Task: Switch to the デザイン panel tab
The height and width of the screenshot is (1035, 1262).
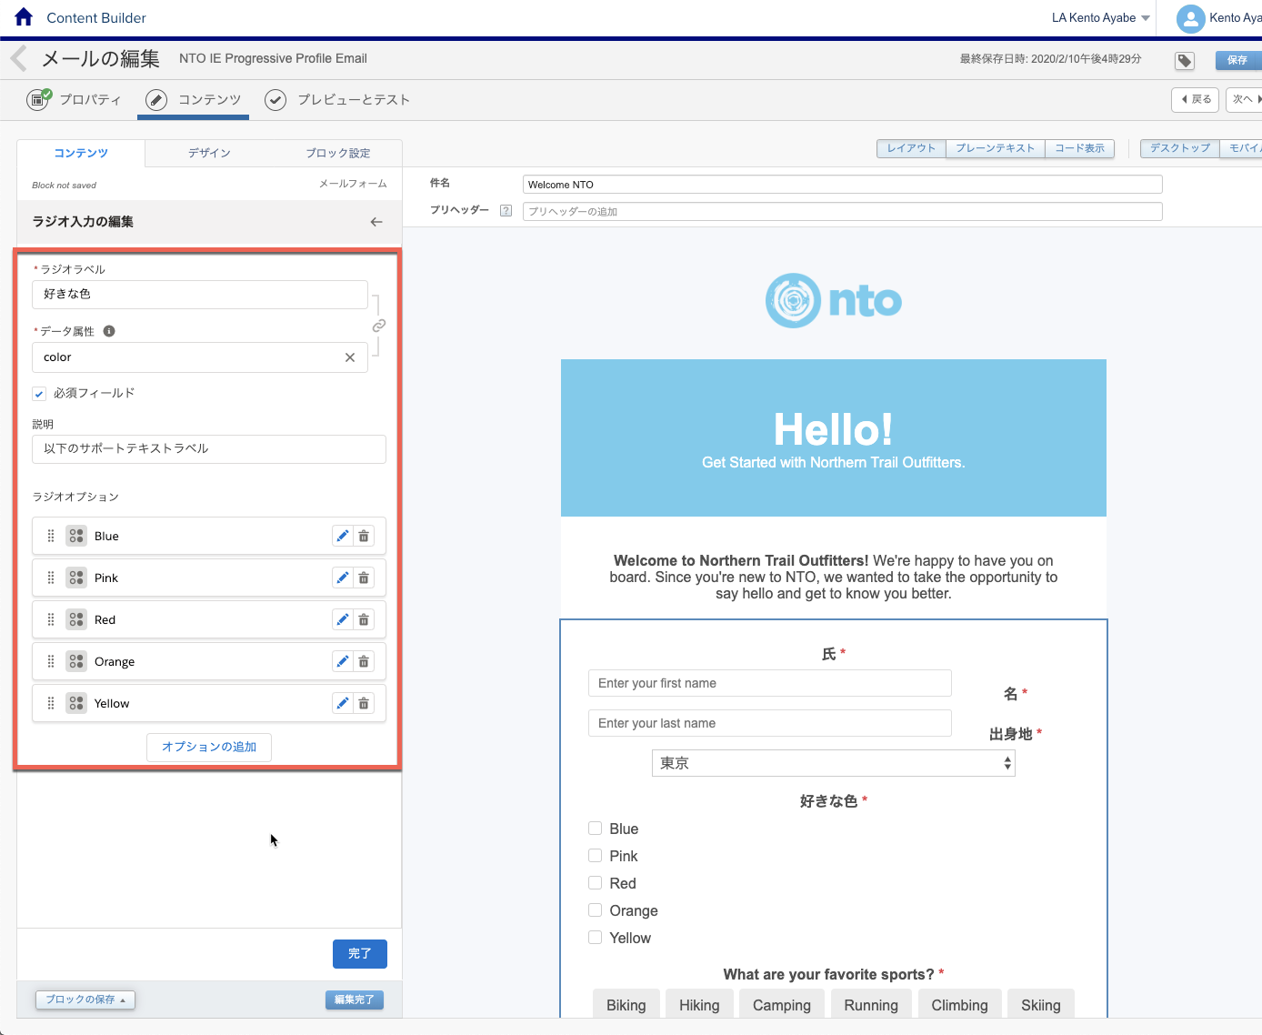Action: (x=209, y=153)
